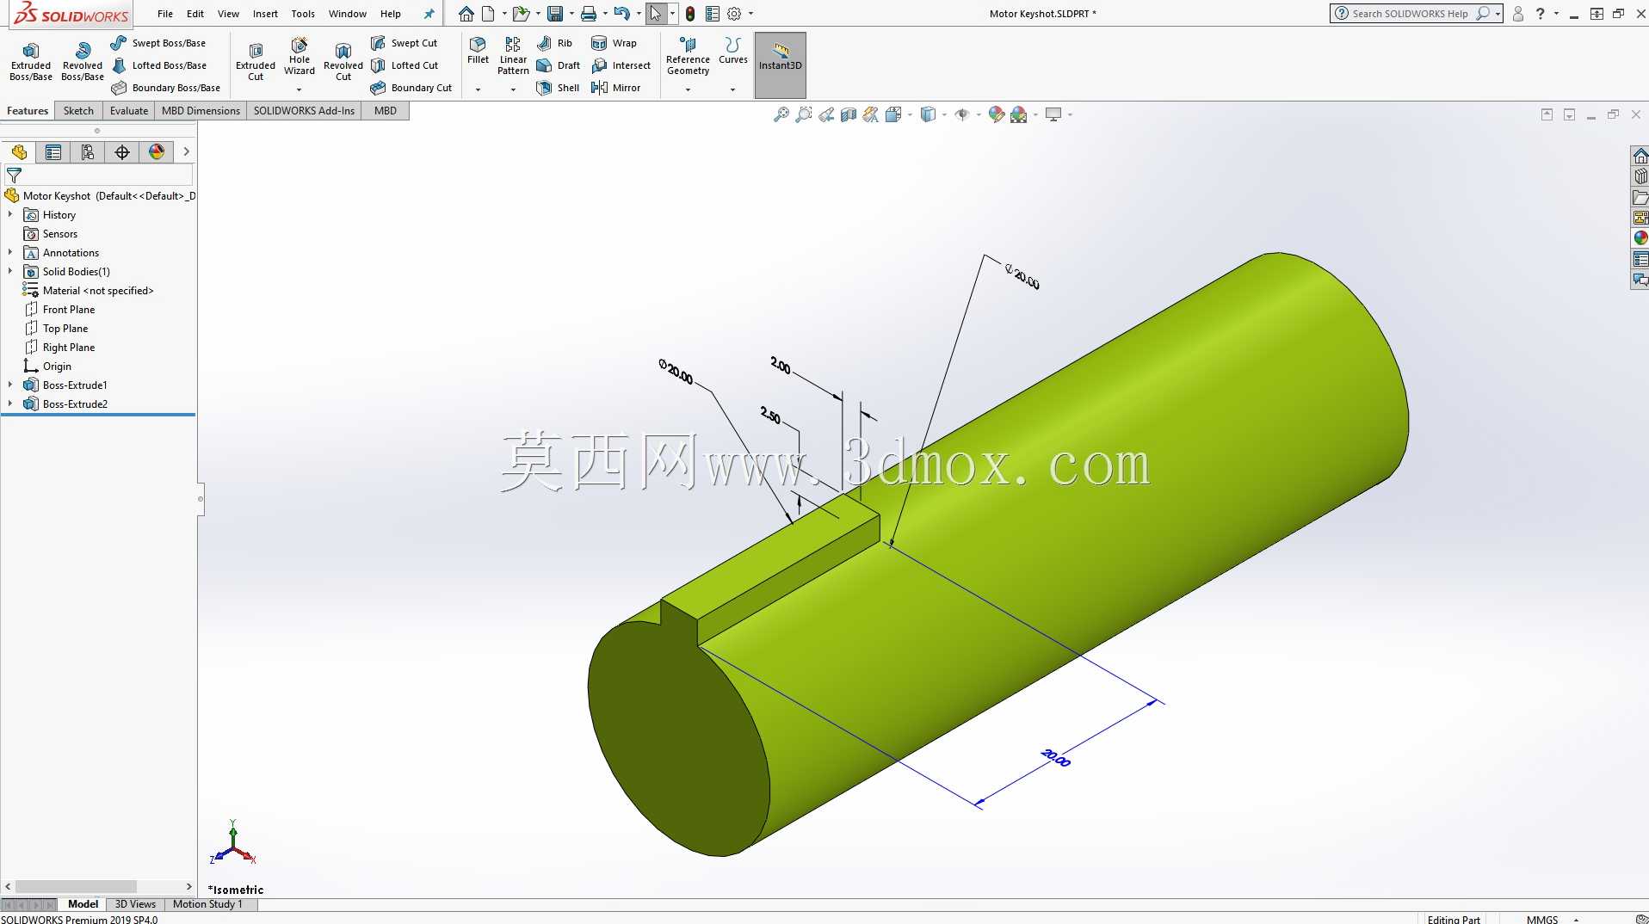
Task: Select the Rib tool
Action: pos(554,43)
